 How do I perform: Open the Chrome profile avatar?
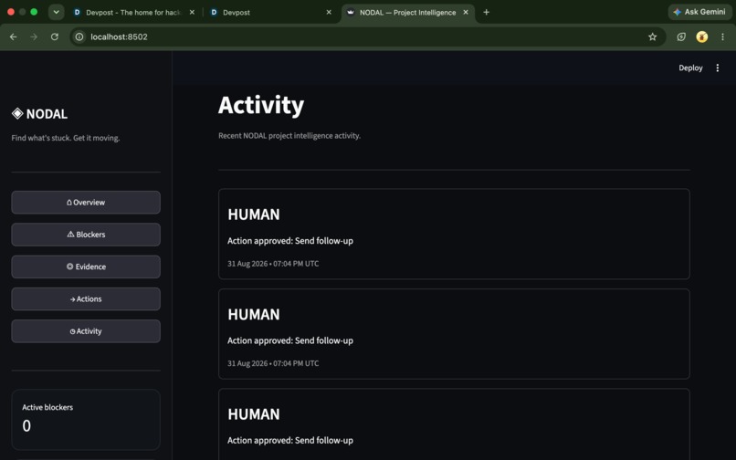coord(701,37)
